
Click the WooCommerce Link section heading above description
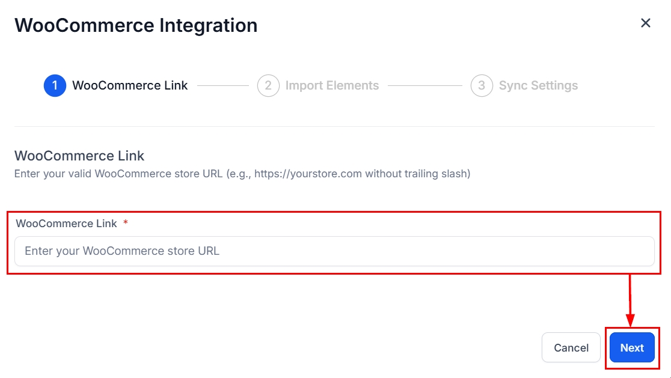coord(79,156)
